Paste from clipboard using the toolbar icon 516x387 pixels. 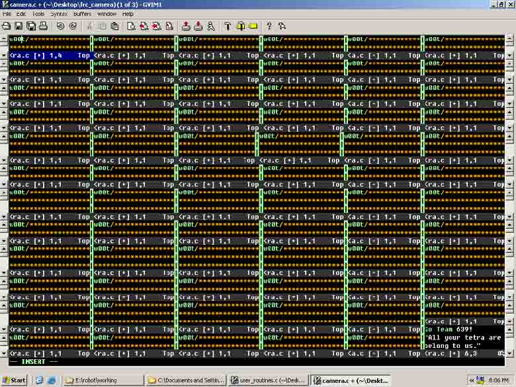pos(114,26)
